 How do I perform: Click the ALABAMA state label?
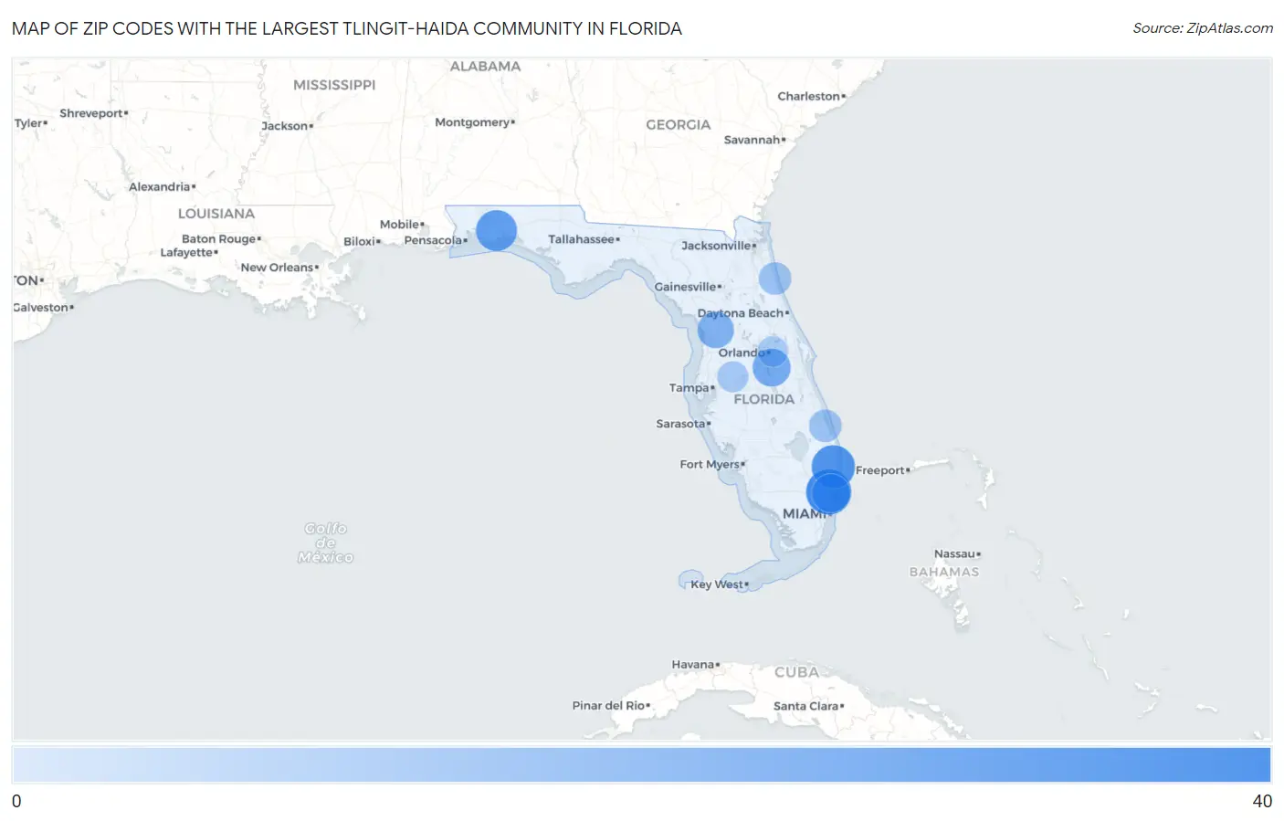coord(485,67)
